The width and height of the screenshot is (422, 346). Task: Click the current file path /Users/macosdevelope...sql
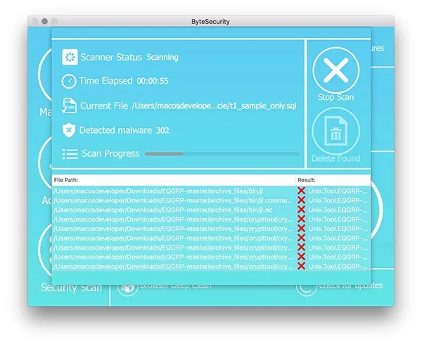(x=214, y=106)
